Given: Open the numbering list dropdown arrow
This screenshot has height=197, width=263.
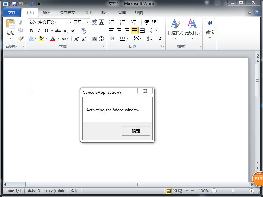Looking at the screenshot, I should (128, 22).
